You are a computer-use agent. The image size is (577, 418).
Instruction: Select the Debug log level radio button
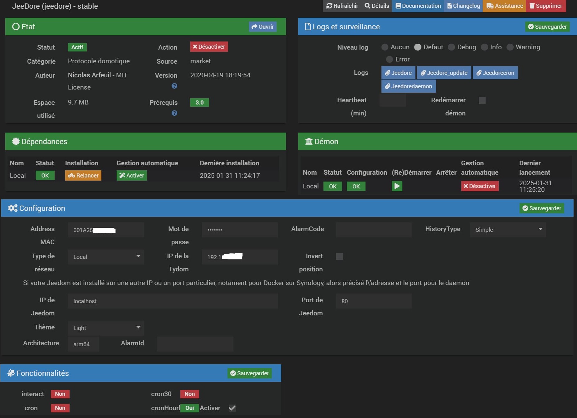point(451,47)
